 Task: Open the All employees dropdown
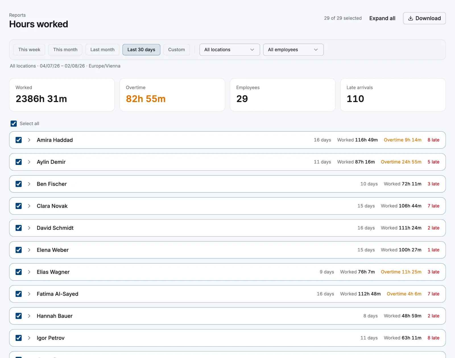[x=293, y=49]
